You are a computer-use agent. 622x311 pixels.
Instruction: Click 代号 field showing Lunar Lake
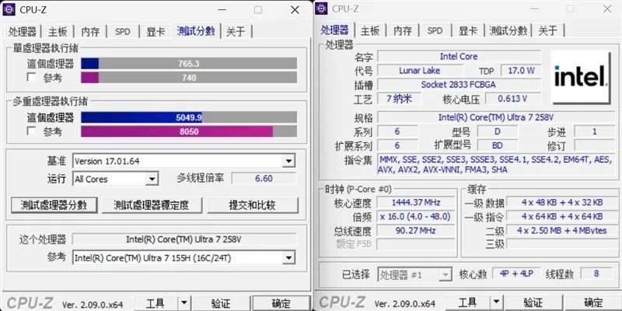(419, 71)
